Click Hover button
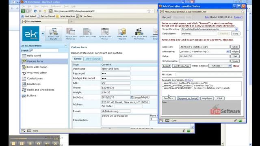Viewport: 260px width, 146px height. pos(235,61)
